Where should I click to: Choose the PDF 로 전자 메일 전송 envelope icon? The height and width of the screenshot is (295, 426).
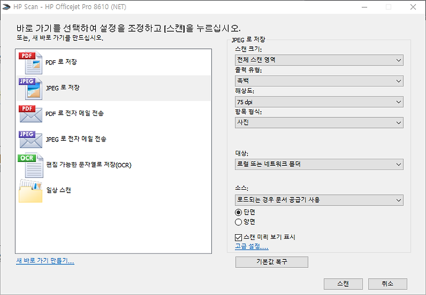point(30,114)
